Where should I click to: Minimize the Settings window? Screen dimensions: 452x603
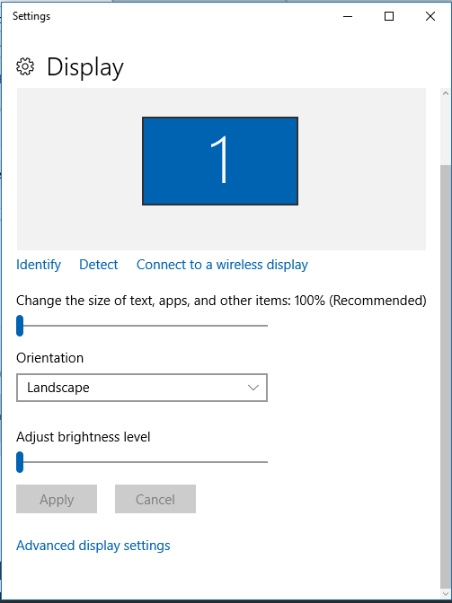coord(348,16)
